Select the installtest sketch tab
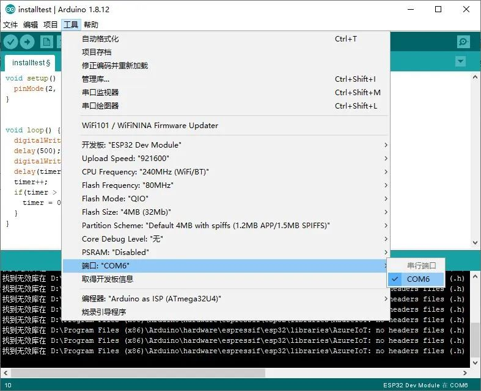 [x=31, y=63]
